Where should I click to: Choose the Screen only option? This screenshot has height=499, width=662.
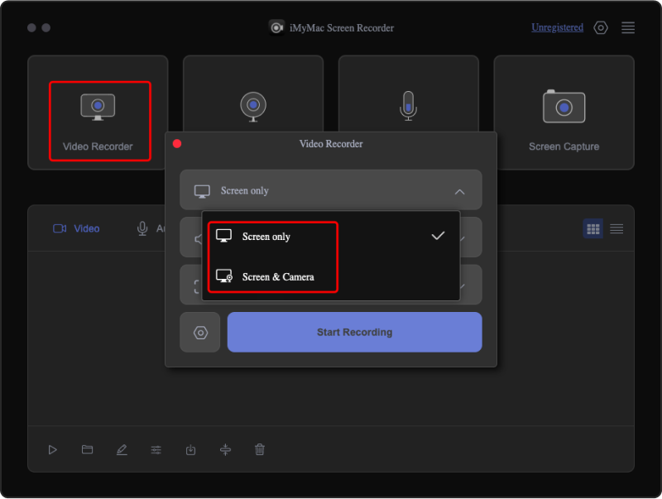click(266, 237)
